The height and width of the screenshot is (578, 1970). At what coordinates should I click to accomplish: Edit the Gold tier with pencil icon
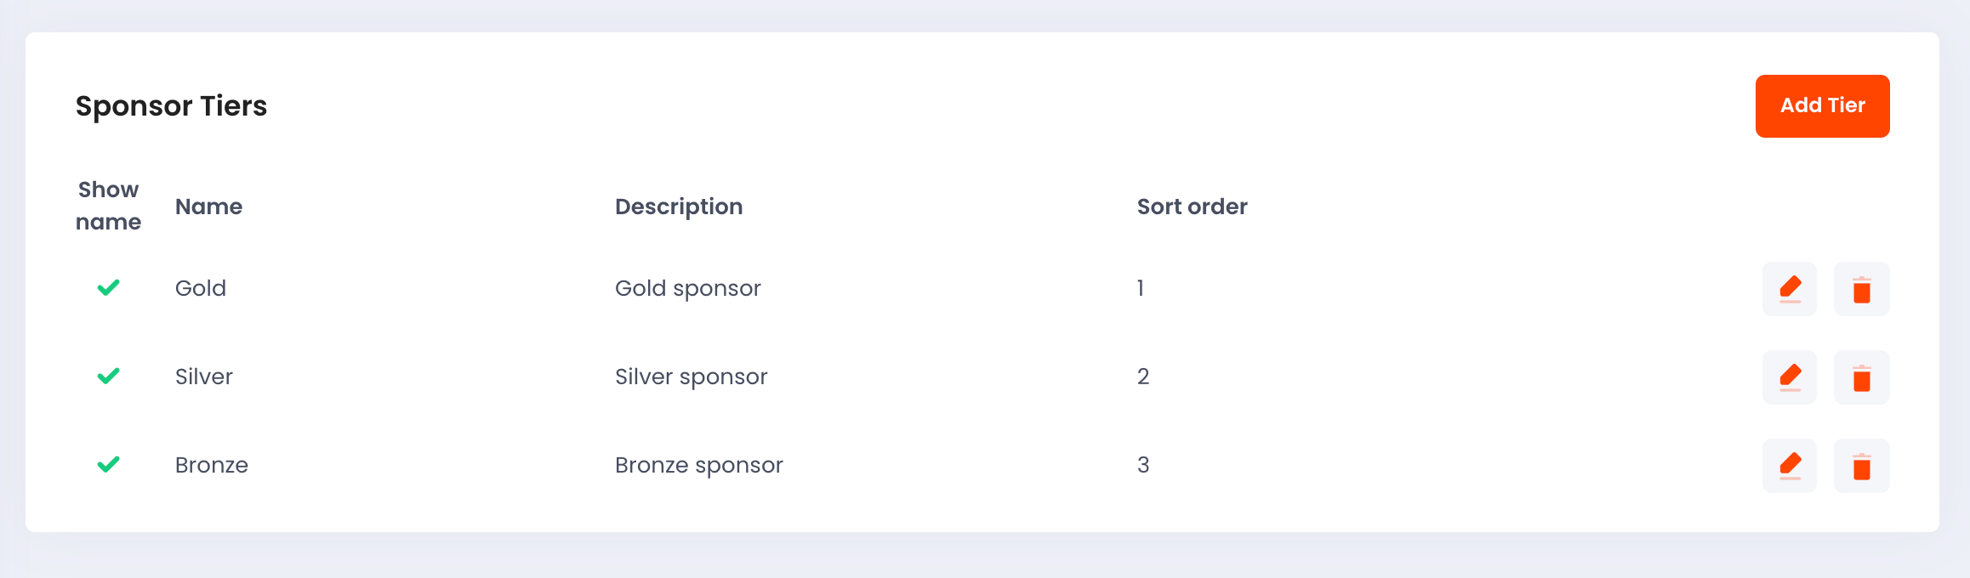click(x=1790, y=289)
